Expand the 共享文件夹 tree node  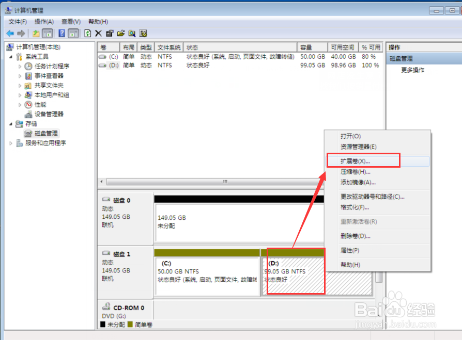[x=20, y=86]
